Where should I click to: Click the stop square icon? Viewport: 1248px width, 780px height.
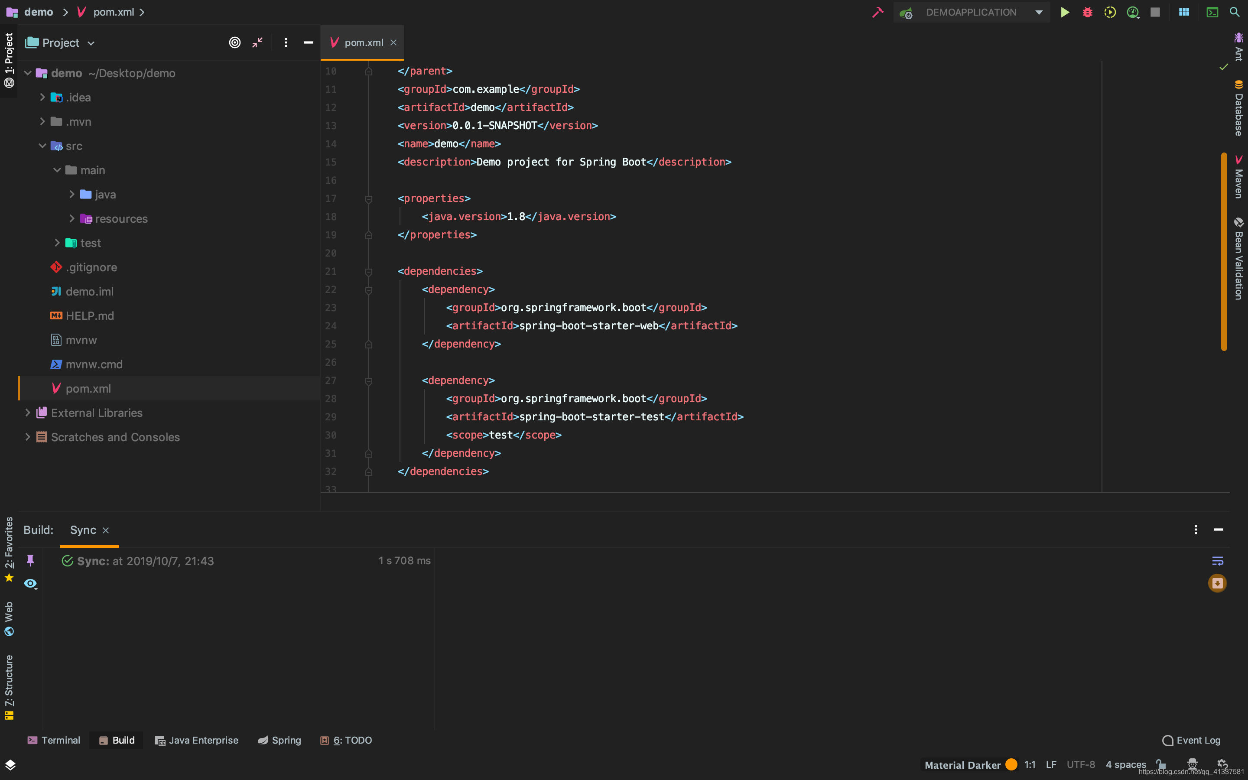[1155, 13]
